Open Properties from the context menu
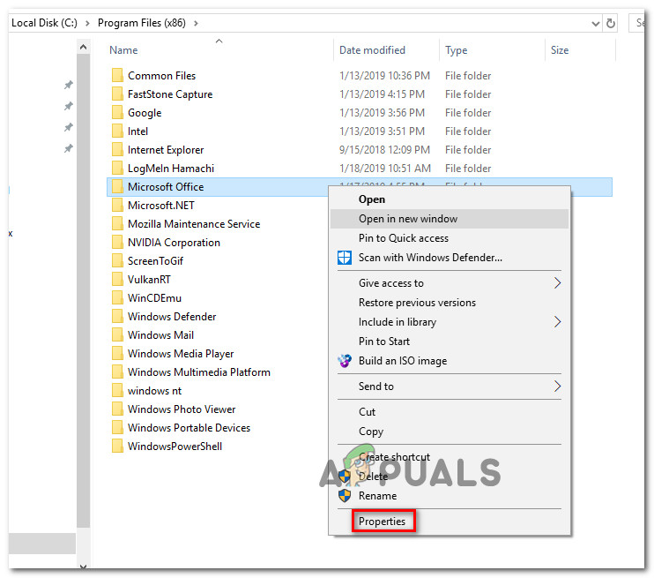Image resolution: width=654 pixels, height=578 pixels. click(450, 522)
